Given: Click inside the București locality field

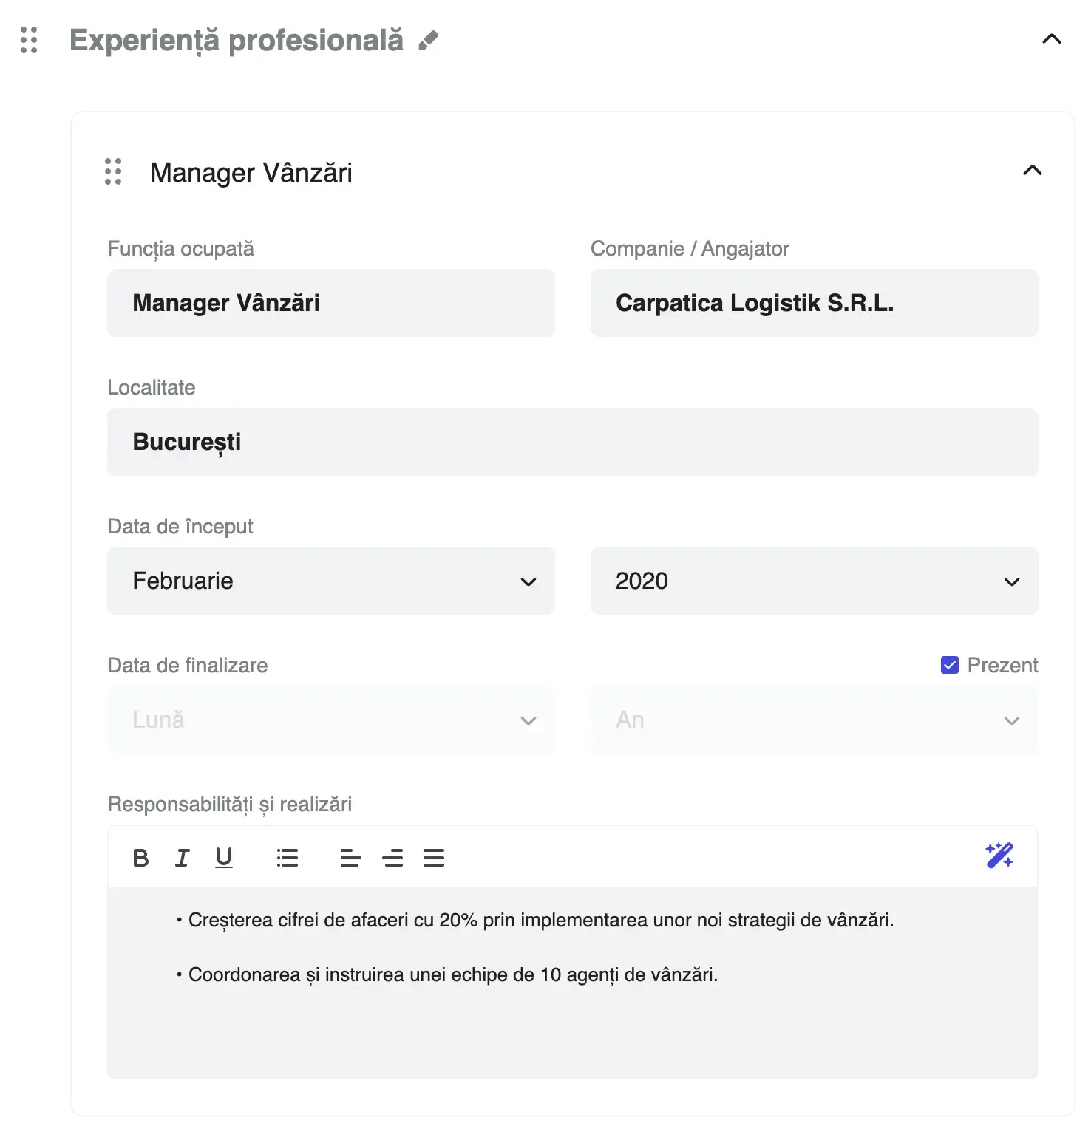Looking at the screenshot, I should point(574,442).
